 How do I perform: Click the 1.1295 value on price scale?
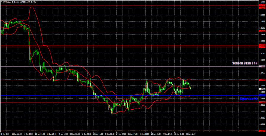262,124
